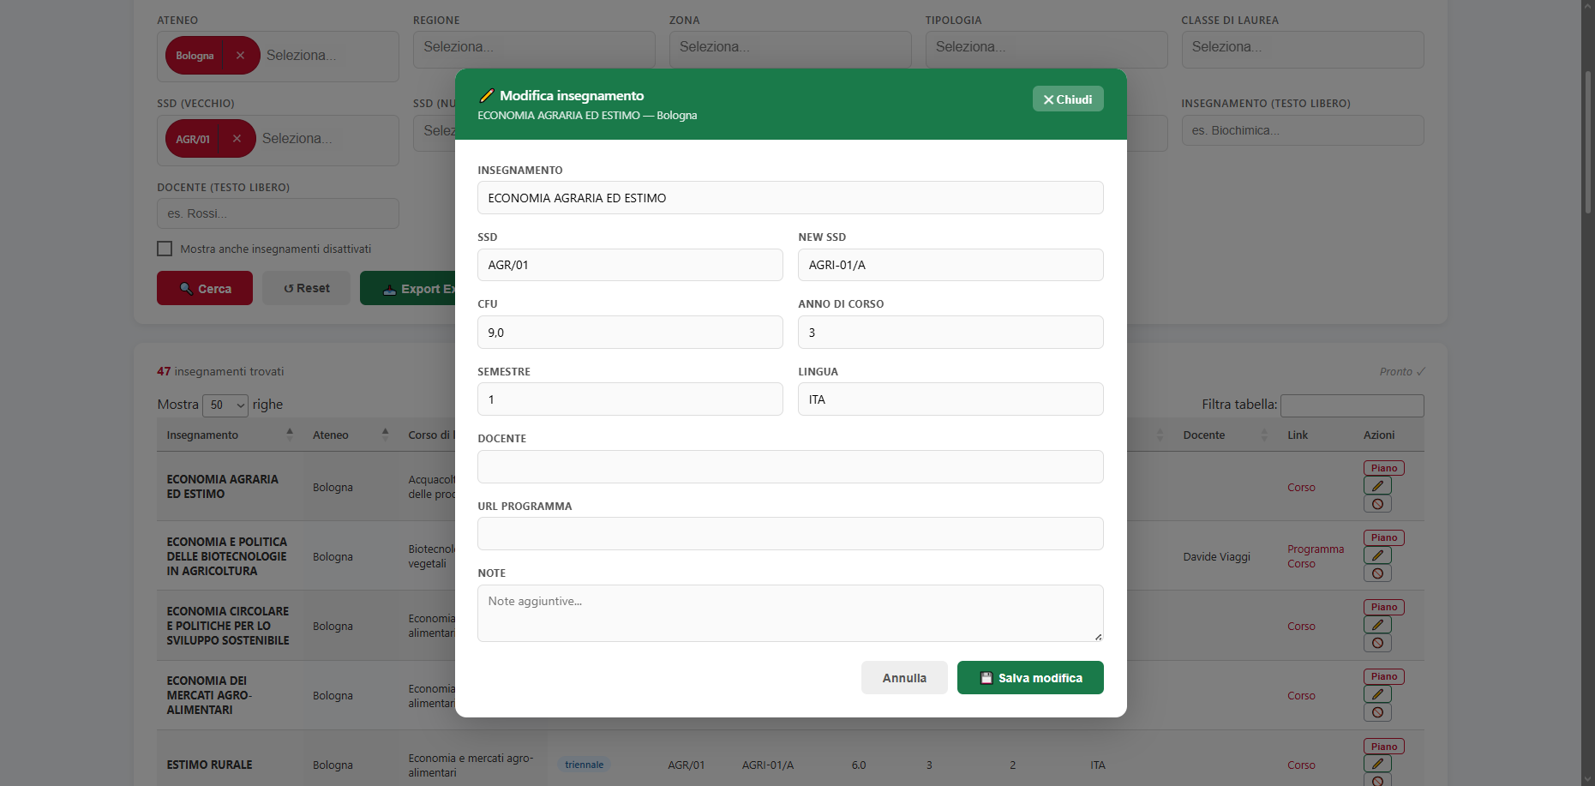1595x786 pixels.
Task: Open Piano for Economia e Politica delle Biotecnologie row
Action: [x=1383, y=537]
